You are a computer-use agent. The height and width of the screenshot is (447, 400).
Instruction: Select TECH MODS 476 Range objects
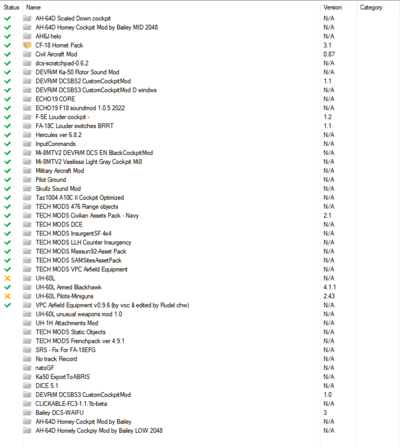(77, 207)
